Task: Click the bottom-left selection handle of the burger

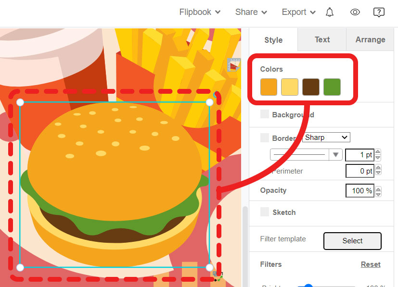Action: (x=20, y=267)
